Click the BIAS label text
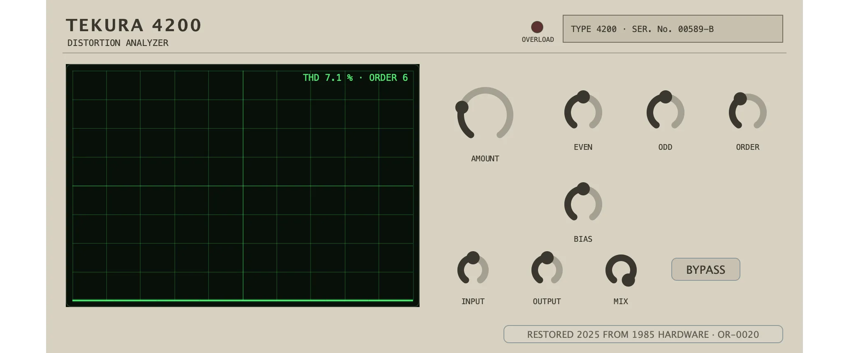Image resolution: width=849 pixels, height=353 pixels. pyautogui.click(x=583, y=239)
